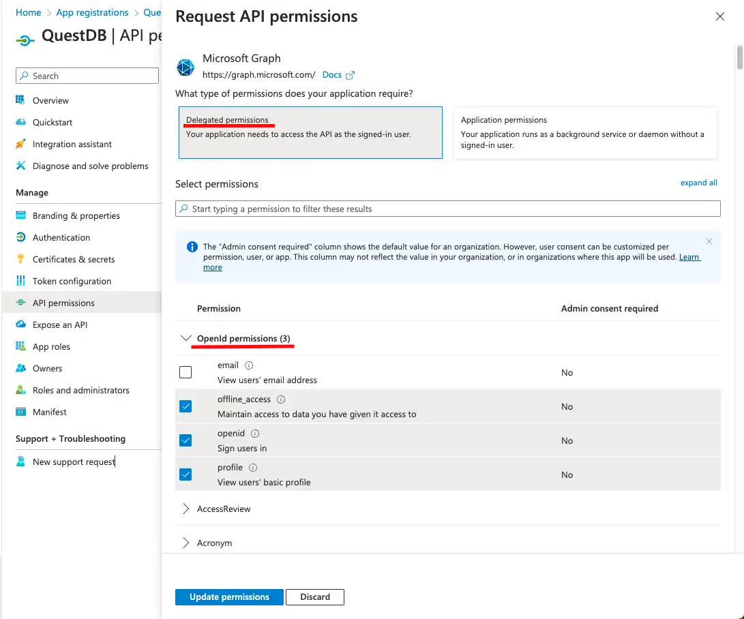Open the Docs external link icon
744x619 pixels.
point(351,75)
